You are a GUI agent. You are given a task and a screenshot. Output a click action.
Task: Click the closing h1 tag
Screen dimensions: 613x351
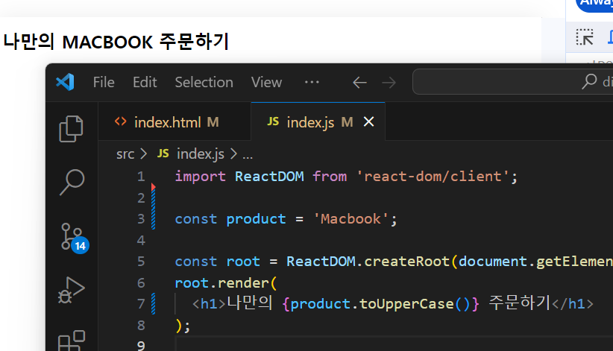(x=573, y=304)
